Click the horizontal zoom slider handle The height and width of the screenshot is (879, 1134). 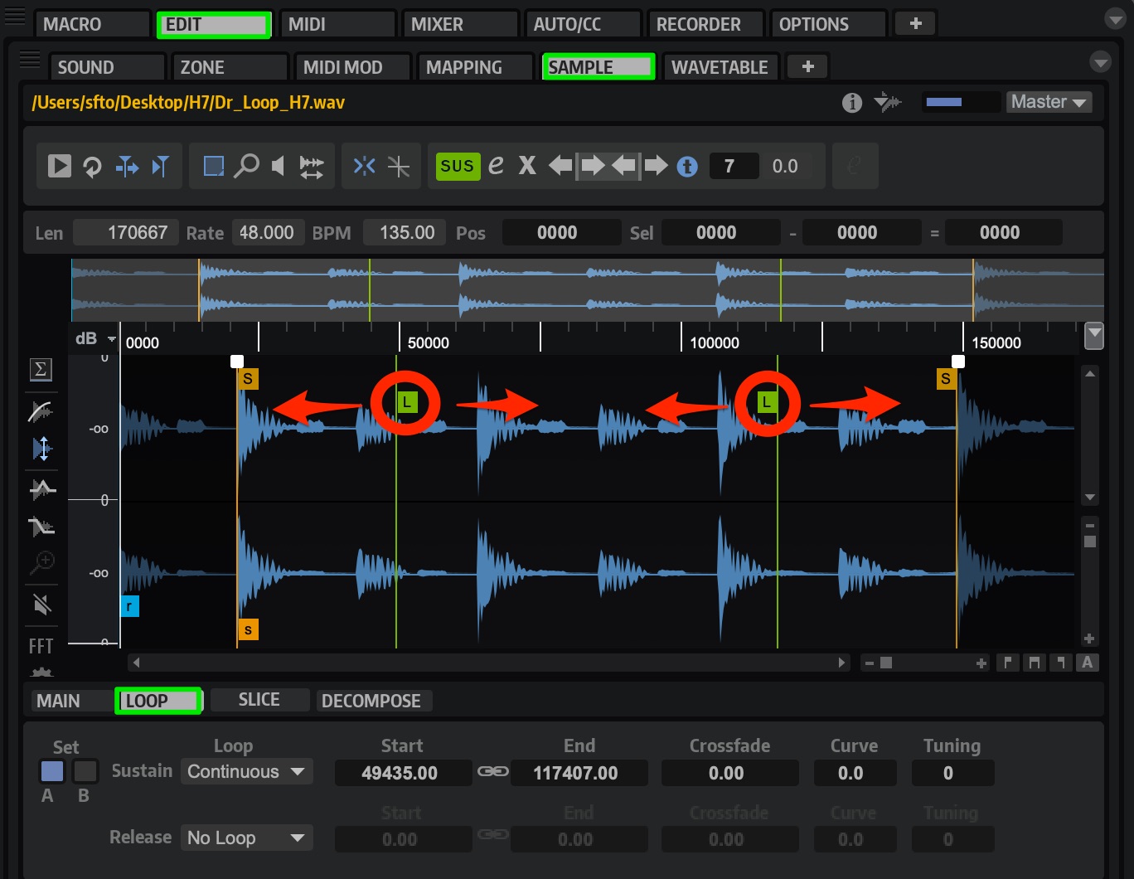click(886, 663)
